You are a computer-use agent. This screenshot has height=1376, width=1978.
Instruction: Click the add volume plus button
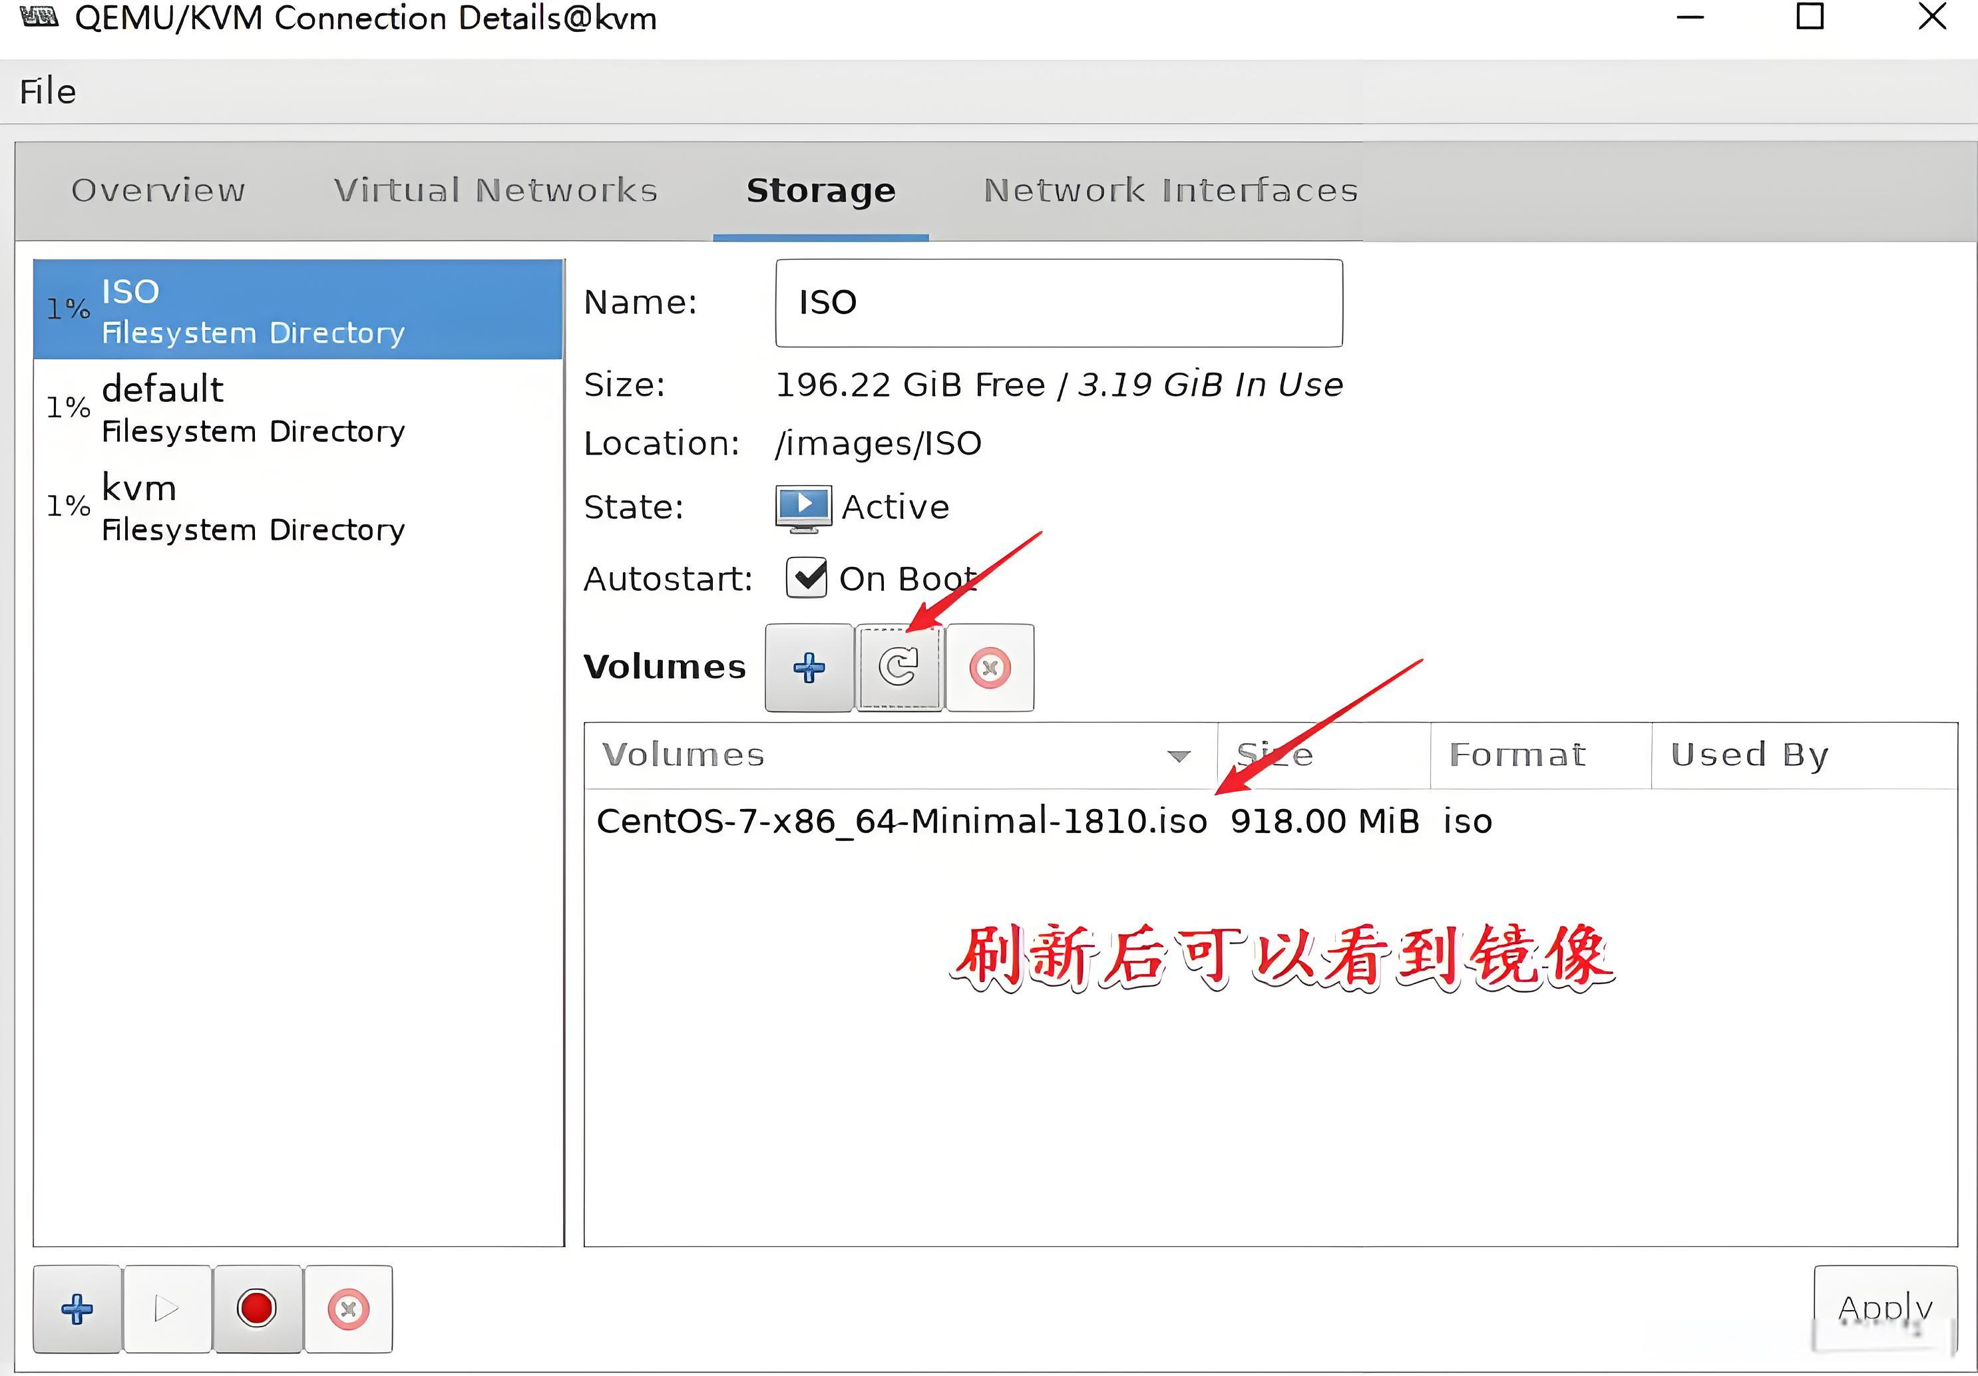808,667
